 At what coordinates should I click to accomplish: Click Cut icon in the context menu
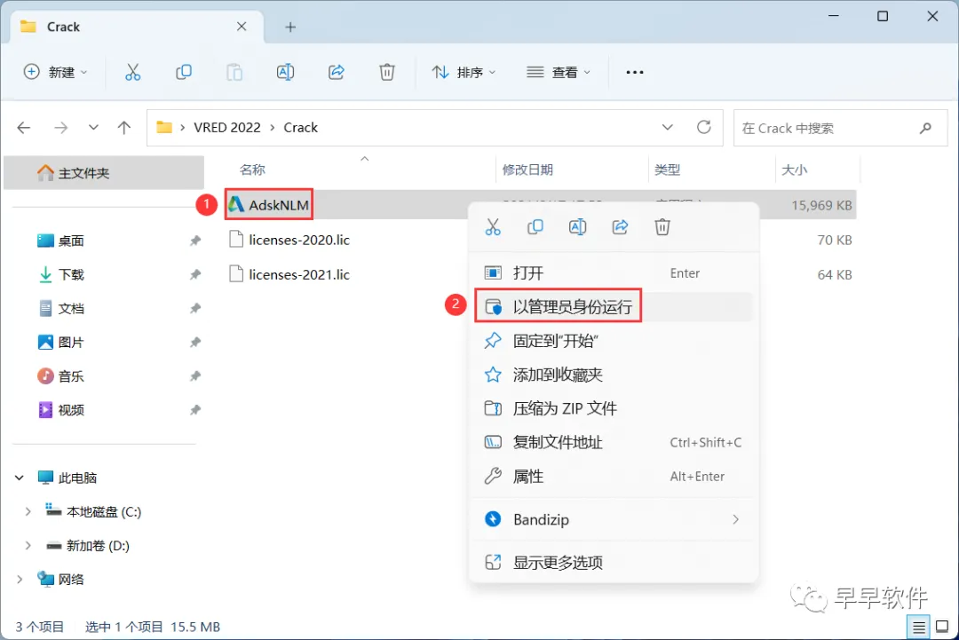point(493,227)
